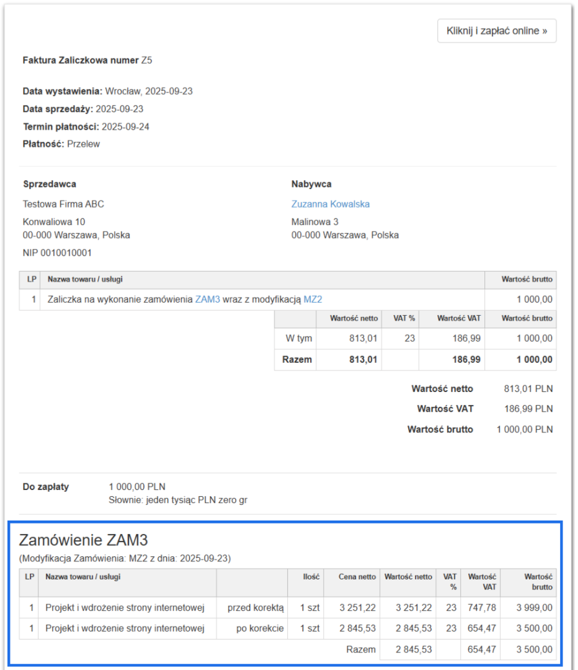This screenshot has height=670, width=578.
Task: Click 'Wartość netto' 813,01 PLN total
Action: [x=528, y=389]
